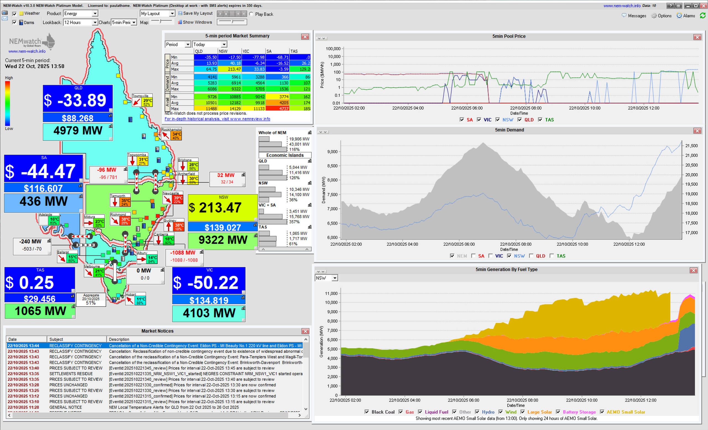
Task: Select the Play Back radio button
Action: coord(251,14)
